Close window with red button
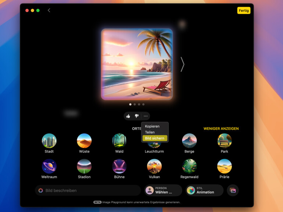The width and height of the screenshot is (283, 212). point(27,10)
